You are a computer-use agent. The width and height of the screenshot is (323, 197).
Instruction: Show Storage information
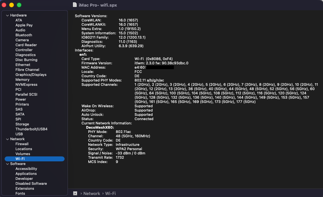click(x=22, y=124)
